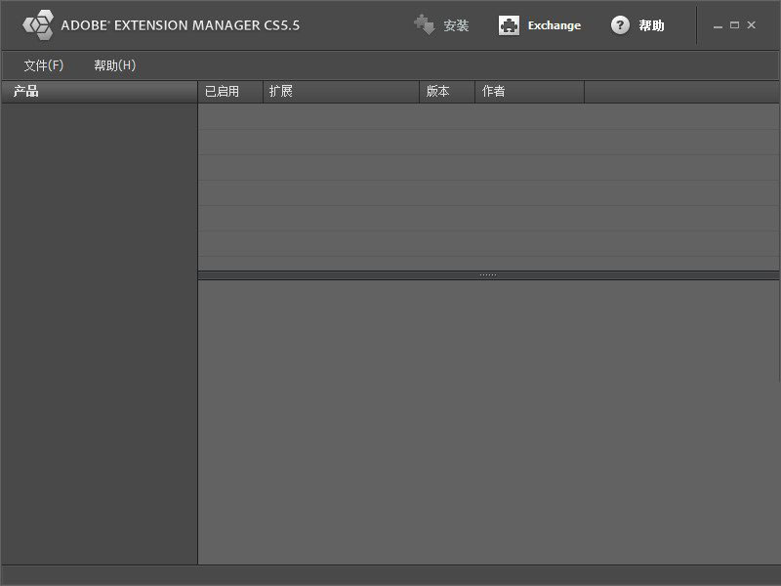
Task: Click the Adobe Extension Manager logo icon
Action: [38, 25]
